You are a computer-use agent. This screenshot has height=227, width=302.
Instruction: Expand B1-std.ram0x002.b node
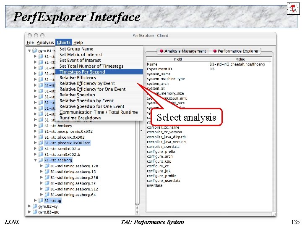pos(35,154)
